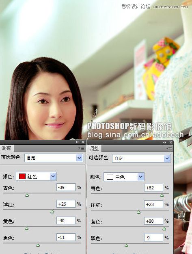
Task: Click the 黄色 value field showing +88
Action: 153,221
